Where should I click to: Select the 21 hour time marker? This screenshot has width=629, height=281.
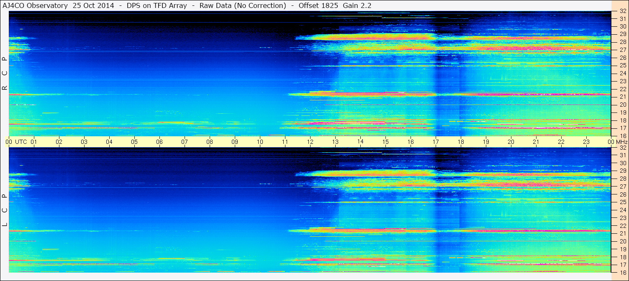536,142
